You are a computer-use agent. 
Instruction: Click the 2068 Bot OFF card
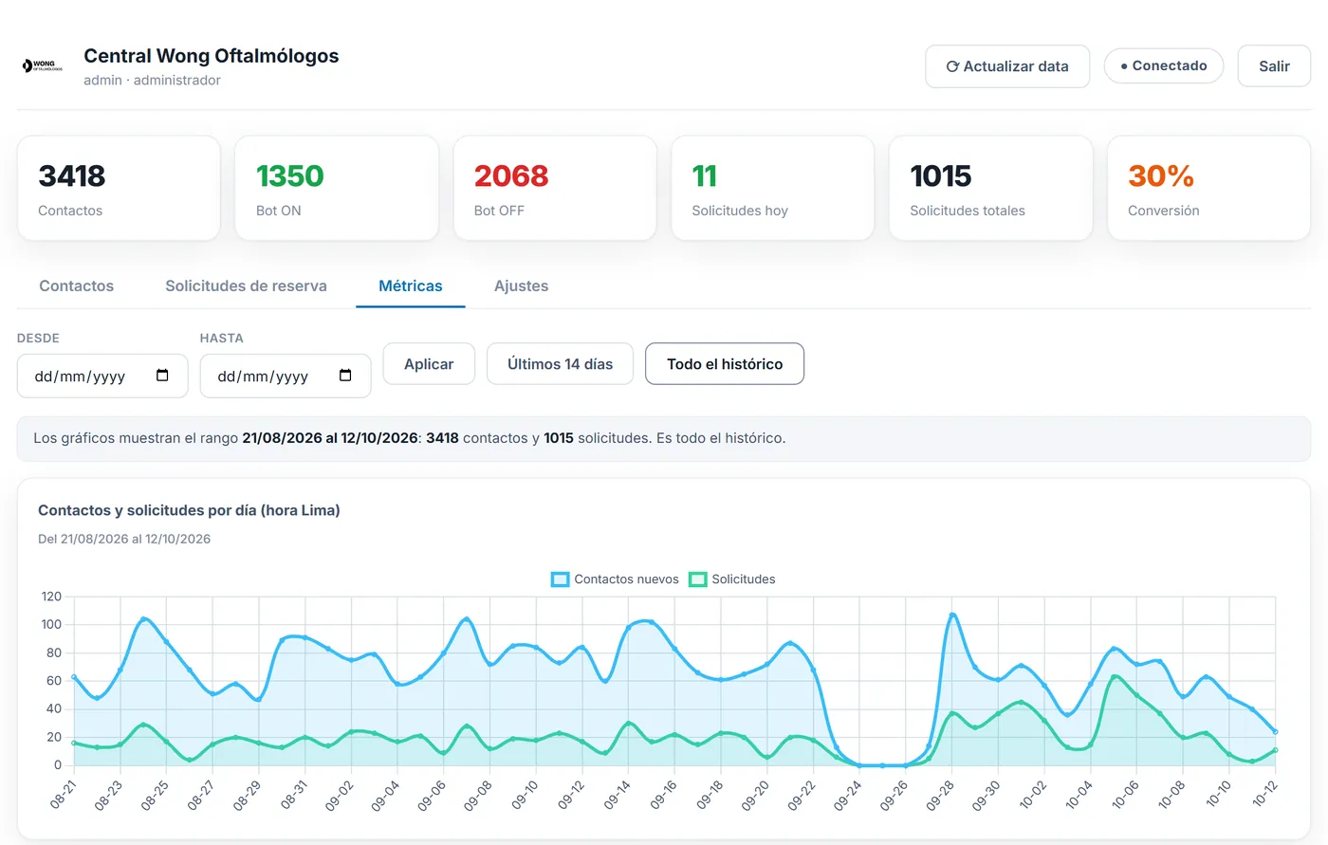[x=555, y=188]
